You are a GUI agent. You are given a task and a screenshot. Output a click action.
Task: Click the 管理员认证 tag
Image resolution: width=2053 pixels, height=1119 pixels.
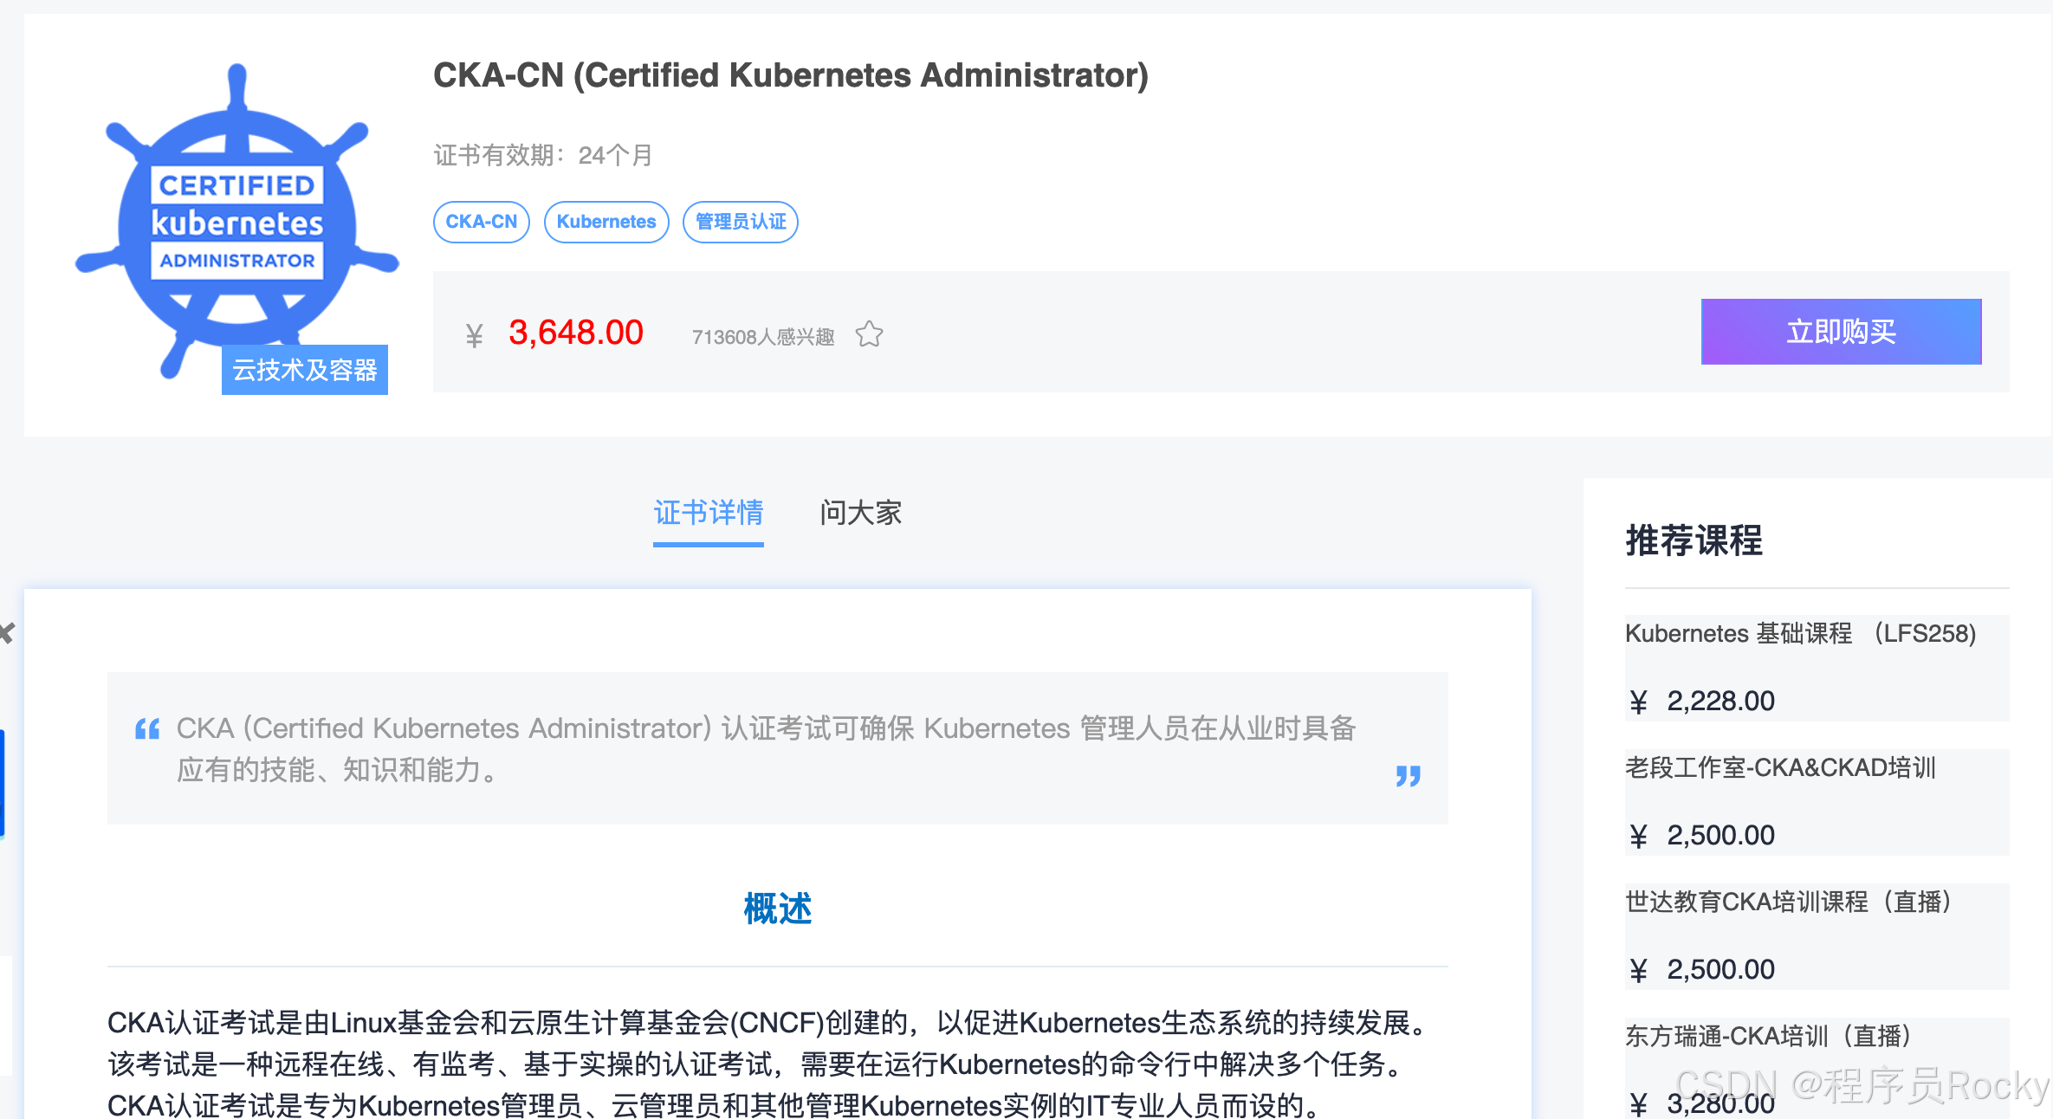pos(740,222)
